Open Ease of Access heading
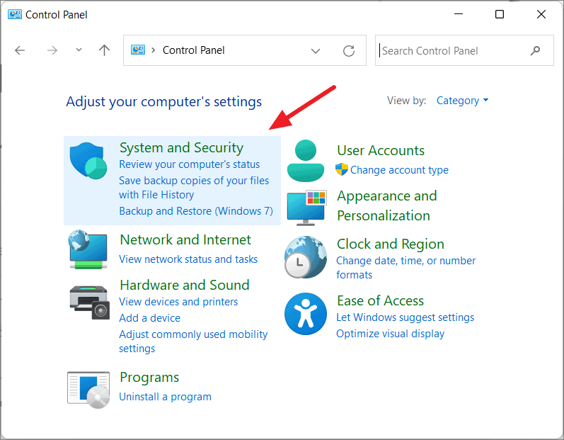564x440 pixels. click(380, 300)
